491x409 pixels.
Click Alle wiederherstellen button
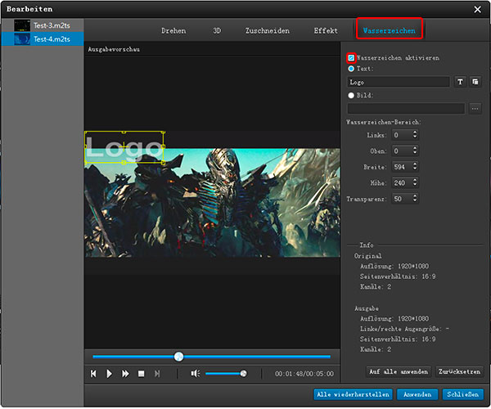(353, 394)
